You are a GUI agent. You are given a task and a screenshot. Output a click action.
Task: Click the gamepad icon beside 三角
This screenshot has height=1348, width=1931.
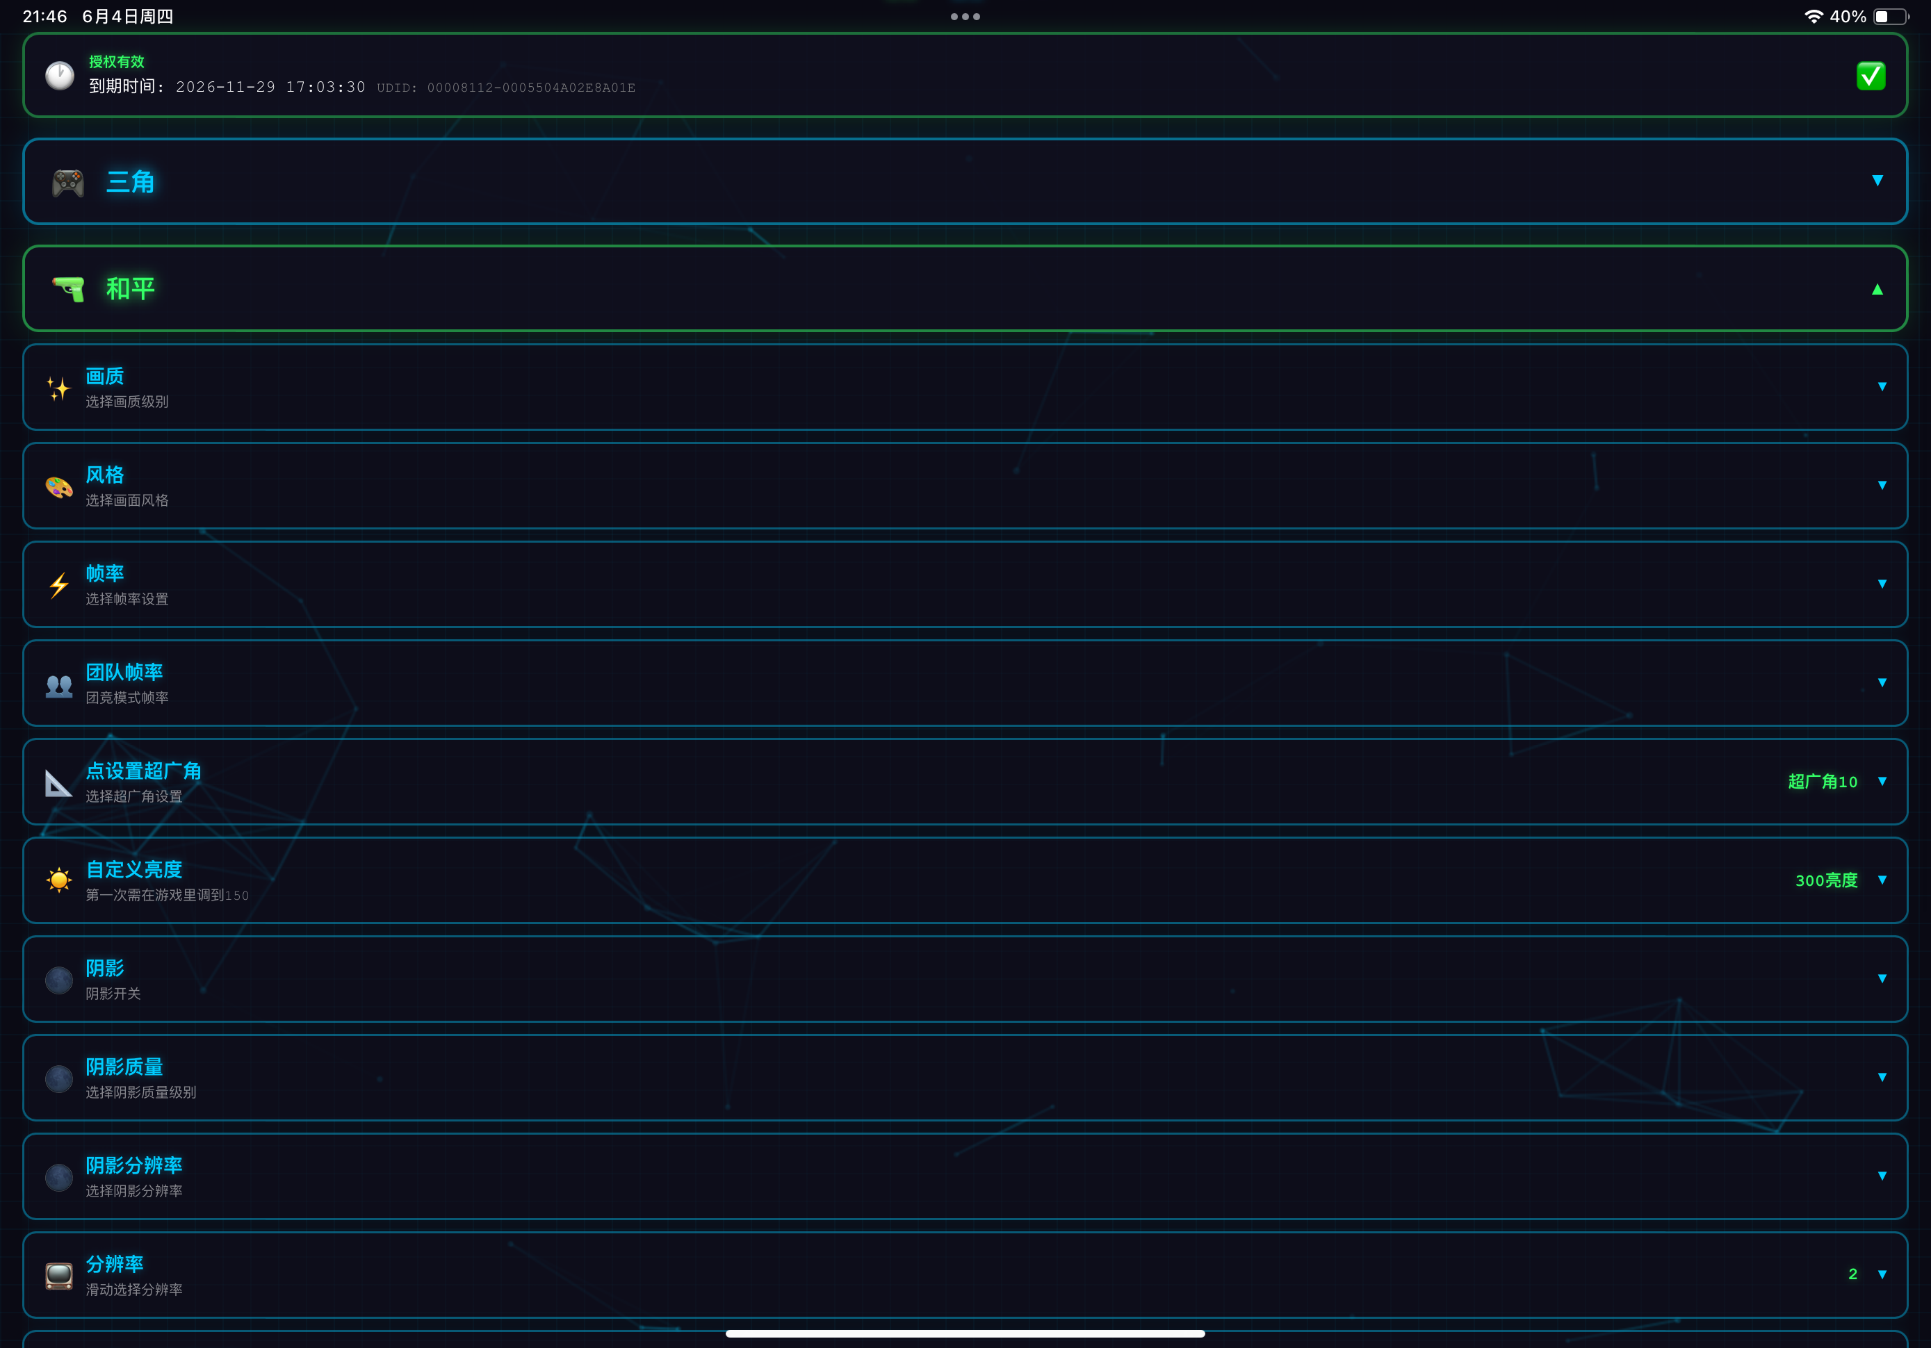pos(68,183)
